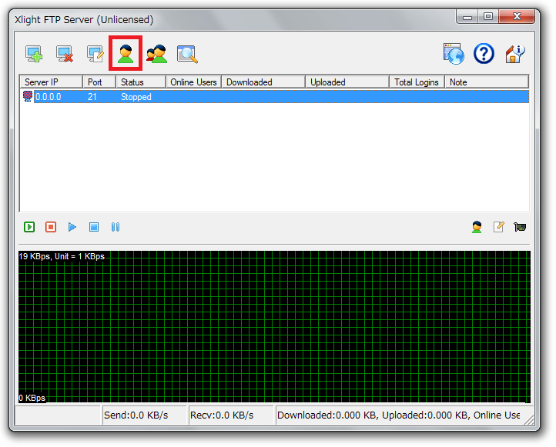The width and height of the screenshot is (556, 447).
Task: Select the server row icon beside 0.0.0.0
Action: [28, 96]
